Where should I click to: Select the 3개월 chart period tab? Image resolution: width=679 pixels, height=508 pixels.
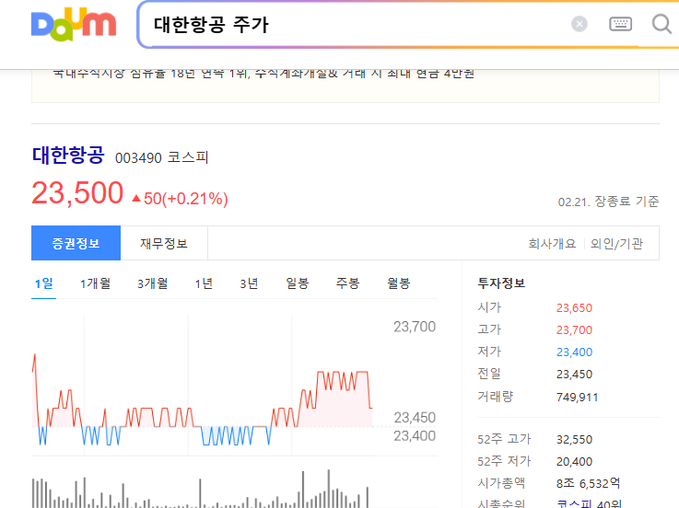tap(152, 283)
